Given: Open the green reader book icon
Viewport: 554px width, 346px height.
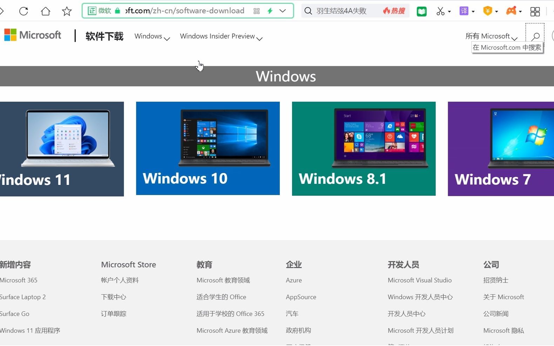Looking at the screenshot, I should 422,12.
